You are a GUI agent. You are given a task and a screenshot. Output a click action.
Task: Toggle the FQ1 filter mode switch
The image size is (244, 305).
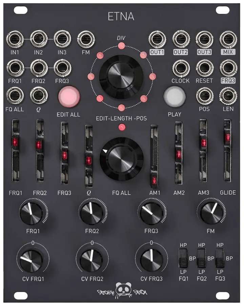click(183, 258)
